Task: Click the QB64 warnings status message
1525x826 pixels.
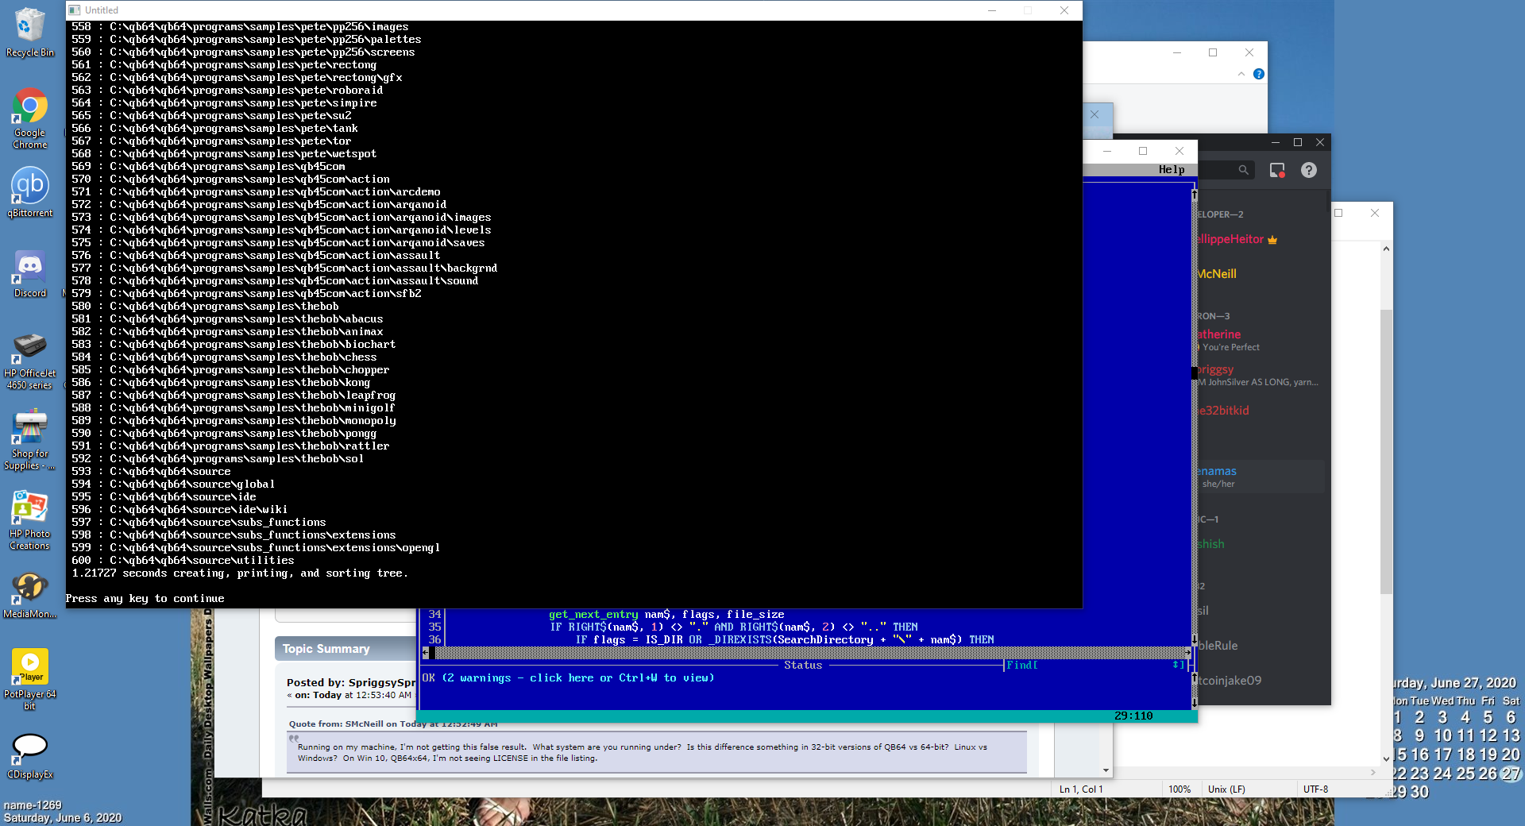Action: (569, 677)
